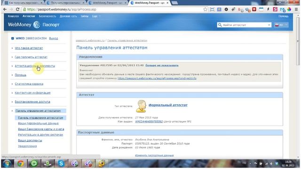Click the passport.webmoney.ru breadcrumb link

pos(90,40)
